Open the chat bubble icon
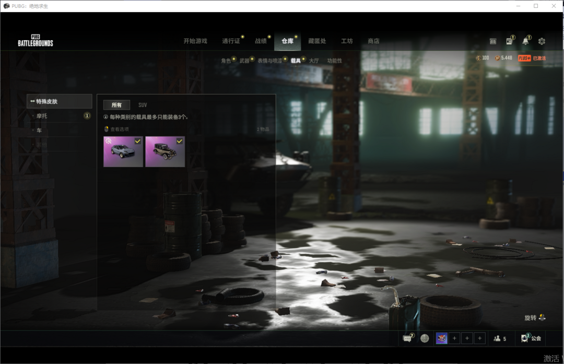 tap(407, 338)
